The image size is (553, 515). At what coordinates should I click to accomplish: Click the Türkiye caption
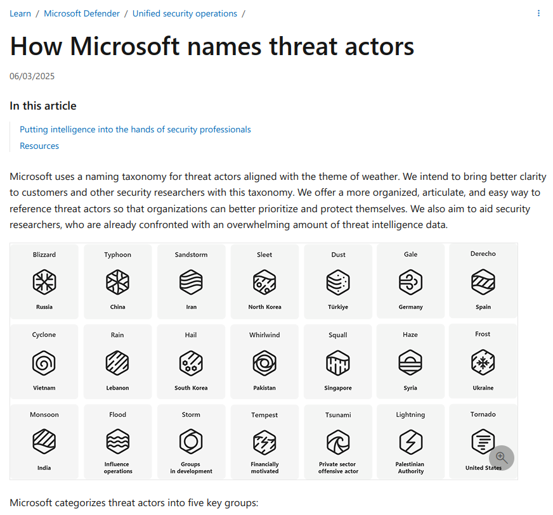[x=338, y=307]
